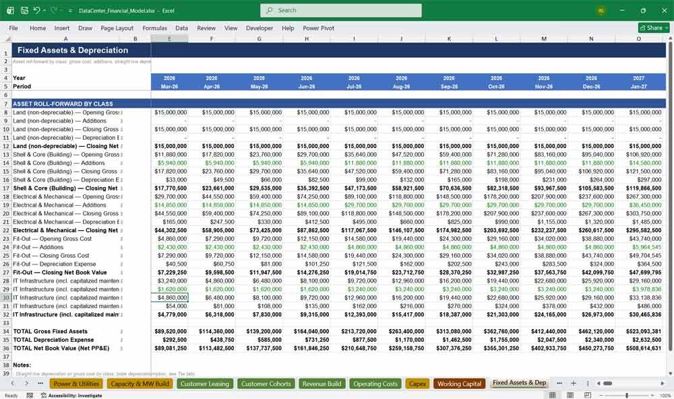Switch to Capex sheet
Viewport: 674px width, 399px height.
(417, 384)
